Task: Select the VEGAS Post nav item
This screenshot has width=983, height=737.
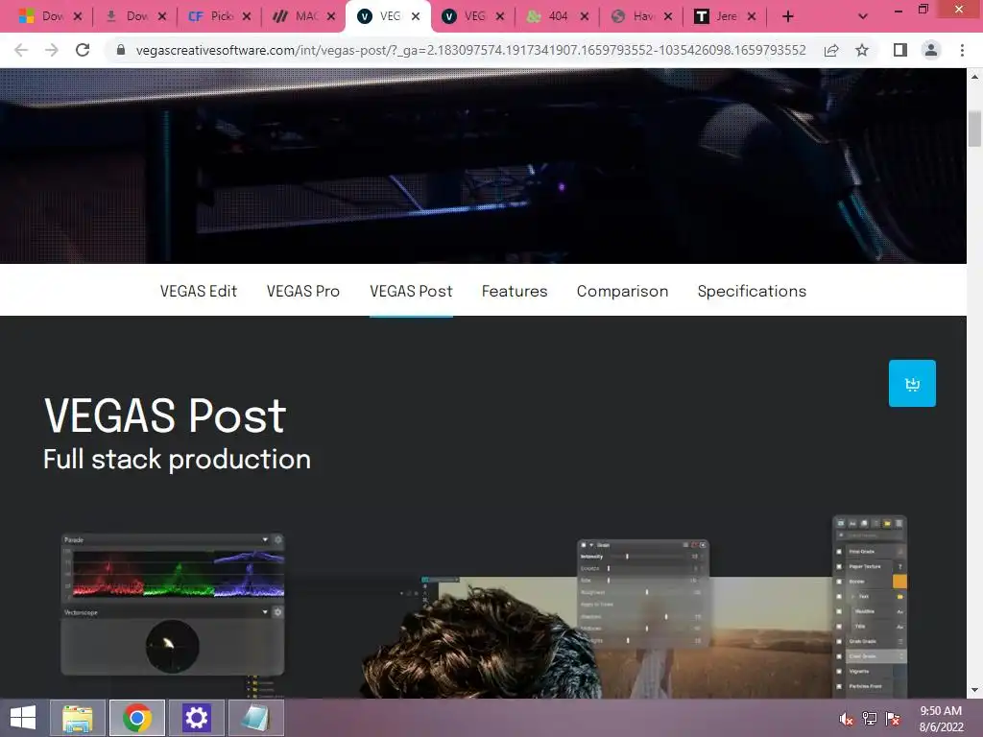Action: [411, 292]
